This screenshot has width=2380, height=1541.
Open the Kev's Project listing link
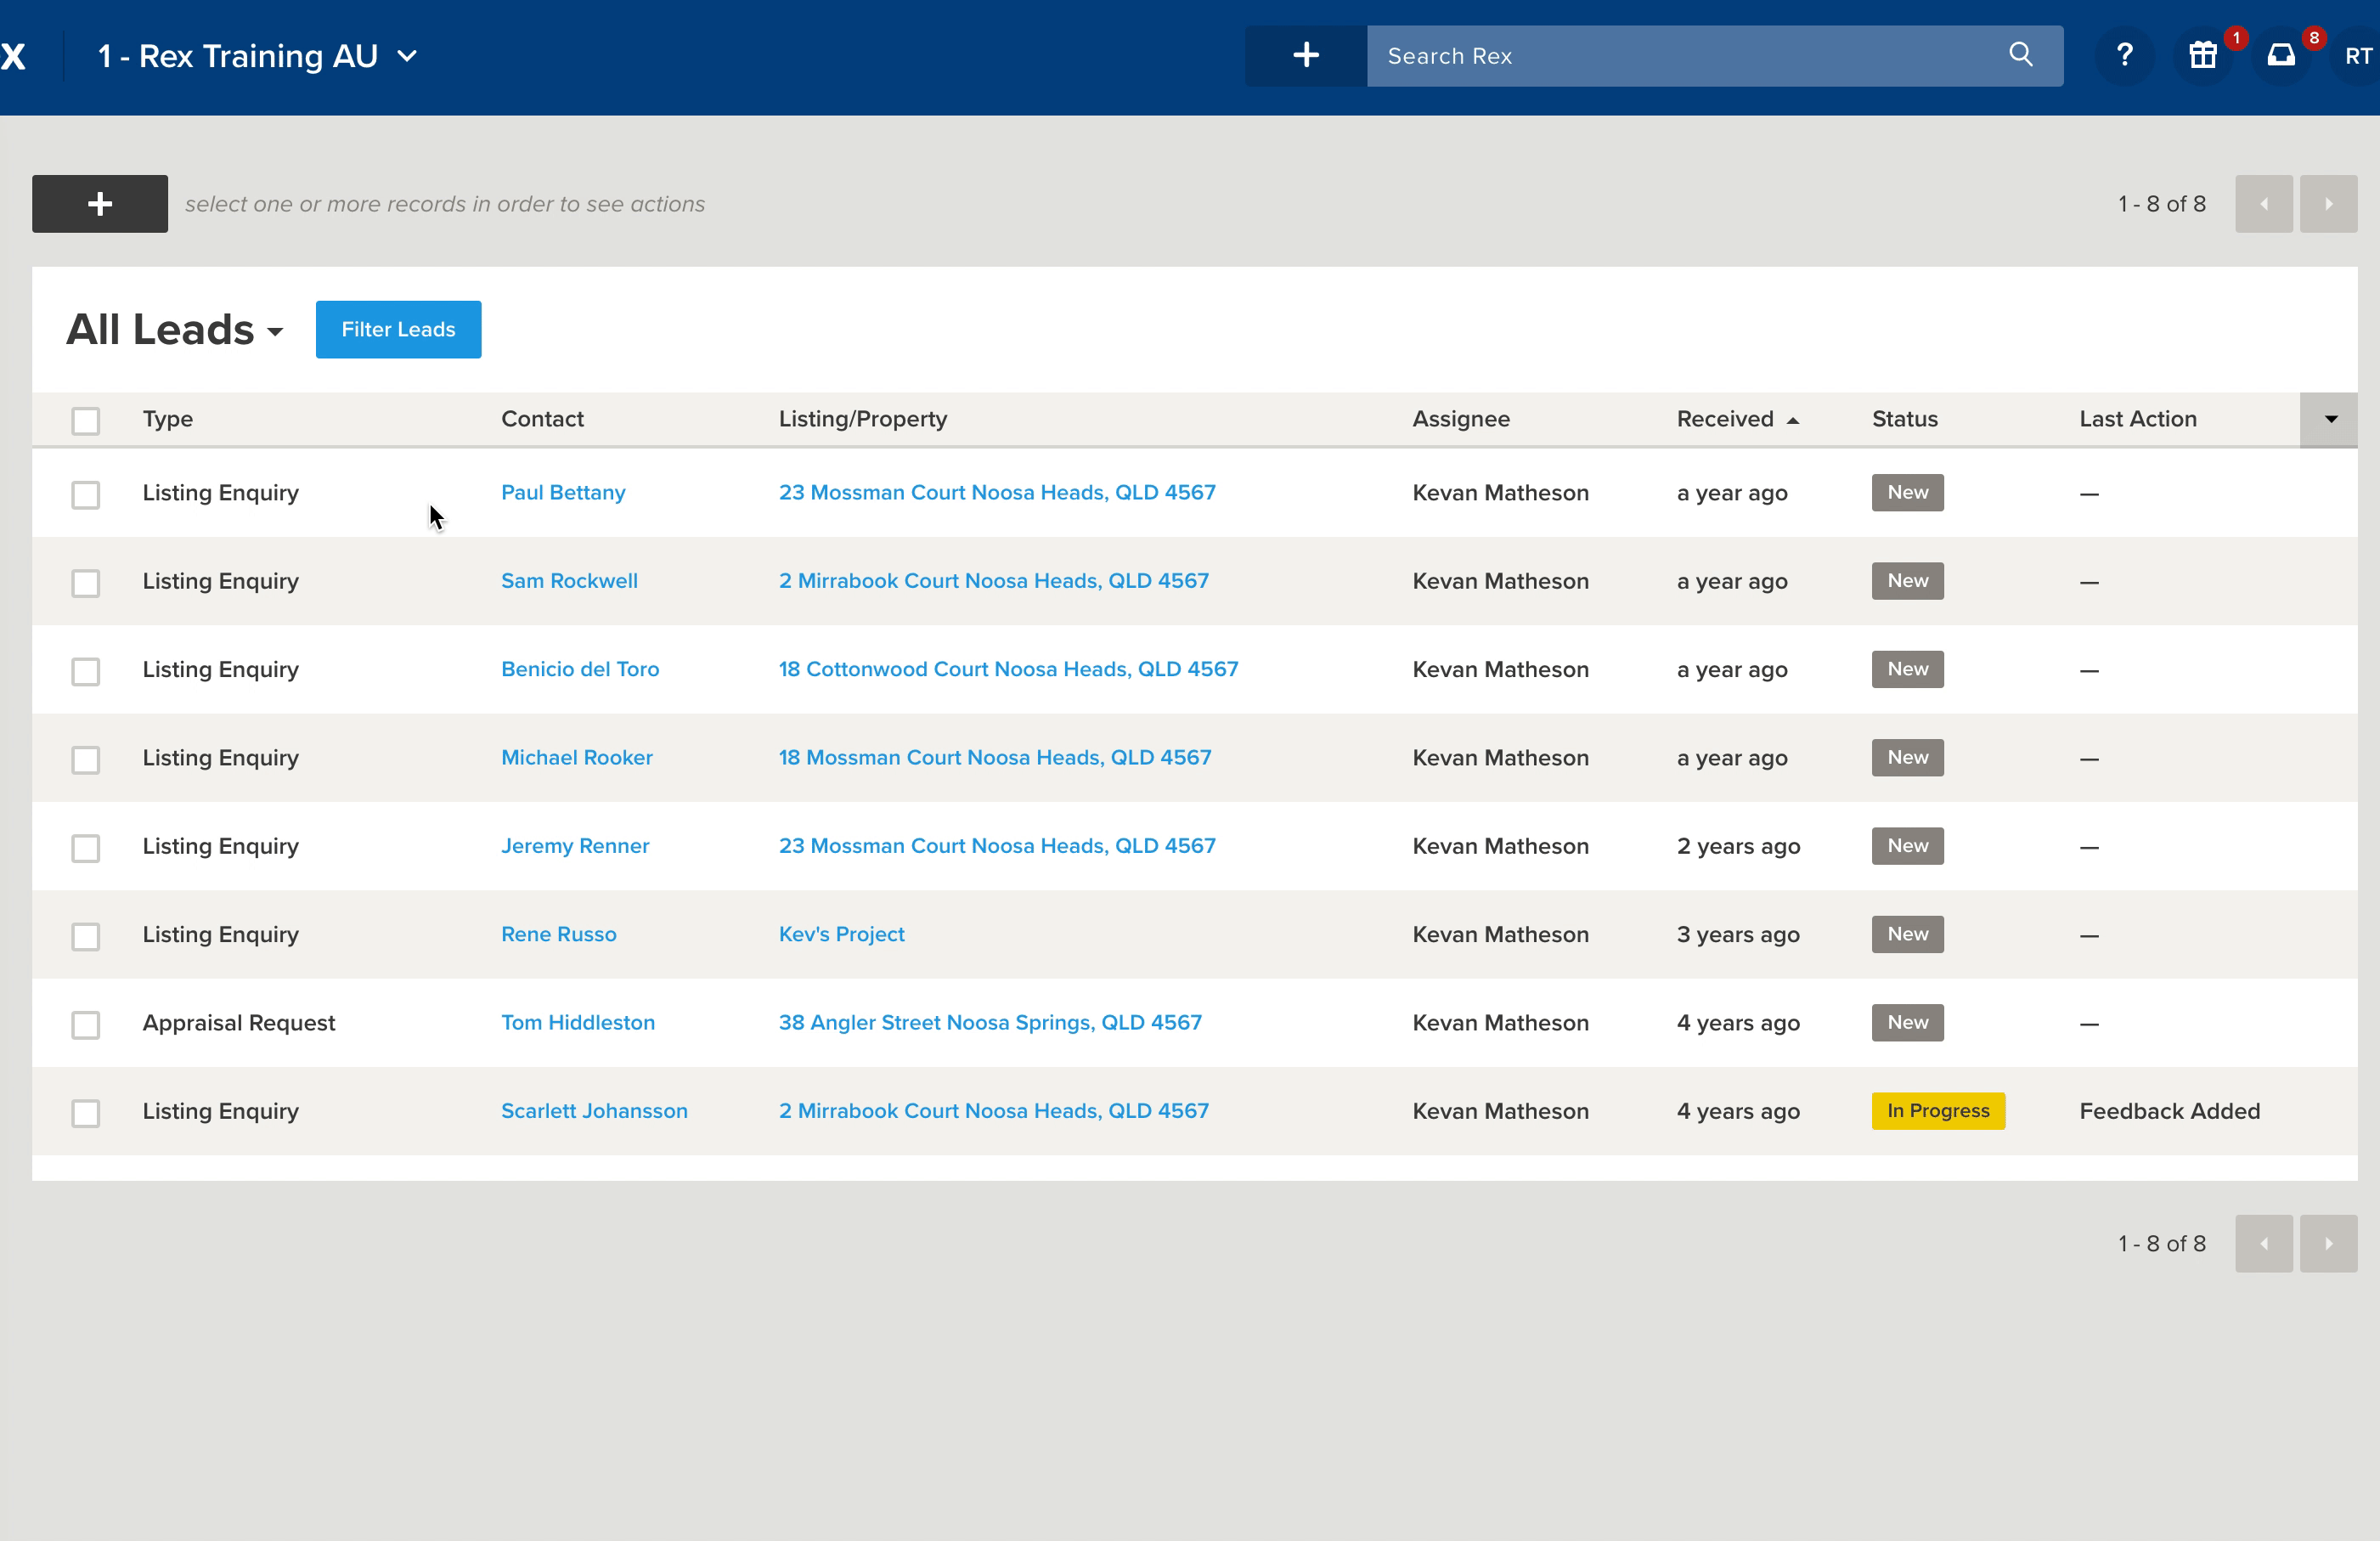pyautogui.click(x=841, y=934)
